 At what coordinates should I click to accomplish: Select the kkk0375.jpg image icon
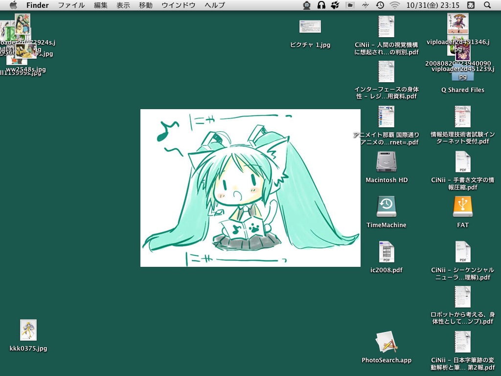click(x=28, y=330)
